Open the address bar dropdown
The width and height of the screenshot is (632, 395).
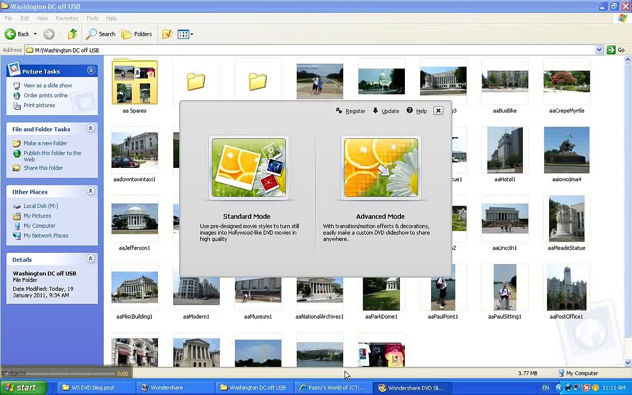[x=599, y=50]
